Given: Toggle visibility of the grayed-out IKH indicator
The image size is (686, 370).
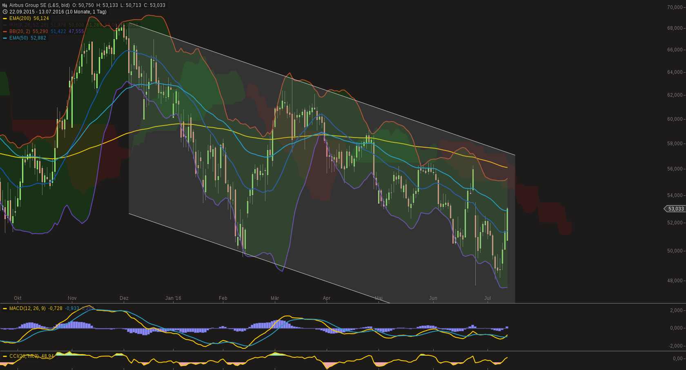Looking at the screenshot, I should click(24, 25).
